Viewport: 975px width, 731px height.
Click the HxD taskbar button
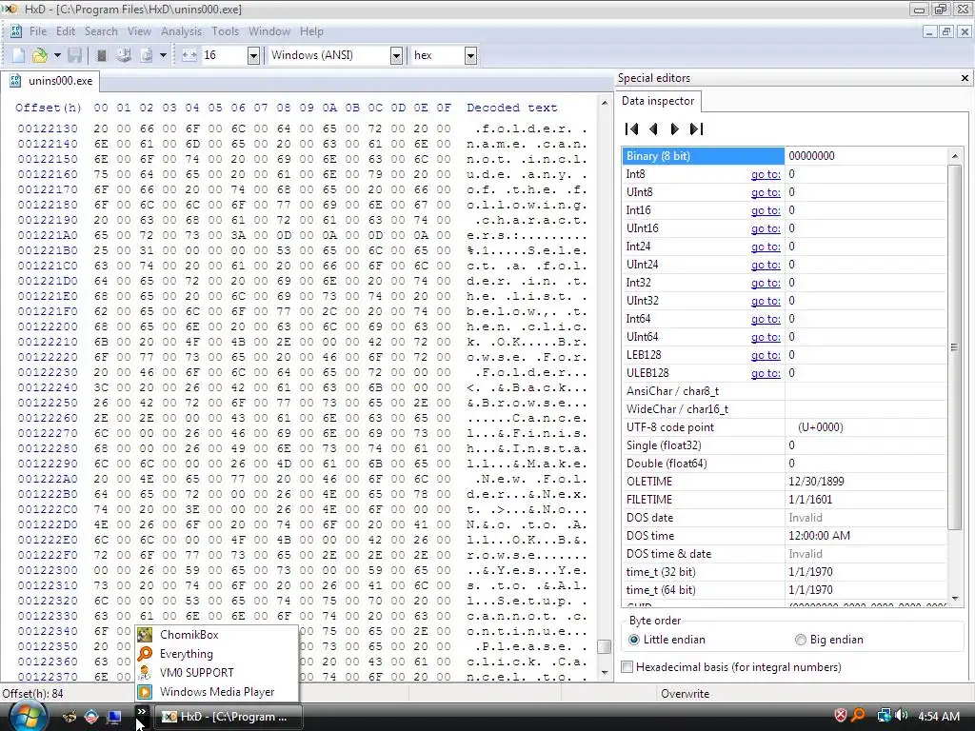(x=228, y=717)
